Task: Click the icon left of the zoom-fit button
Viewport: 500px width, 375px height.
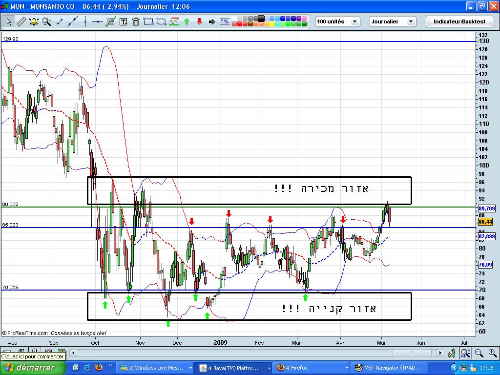Action: [x=452, y=353]
